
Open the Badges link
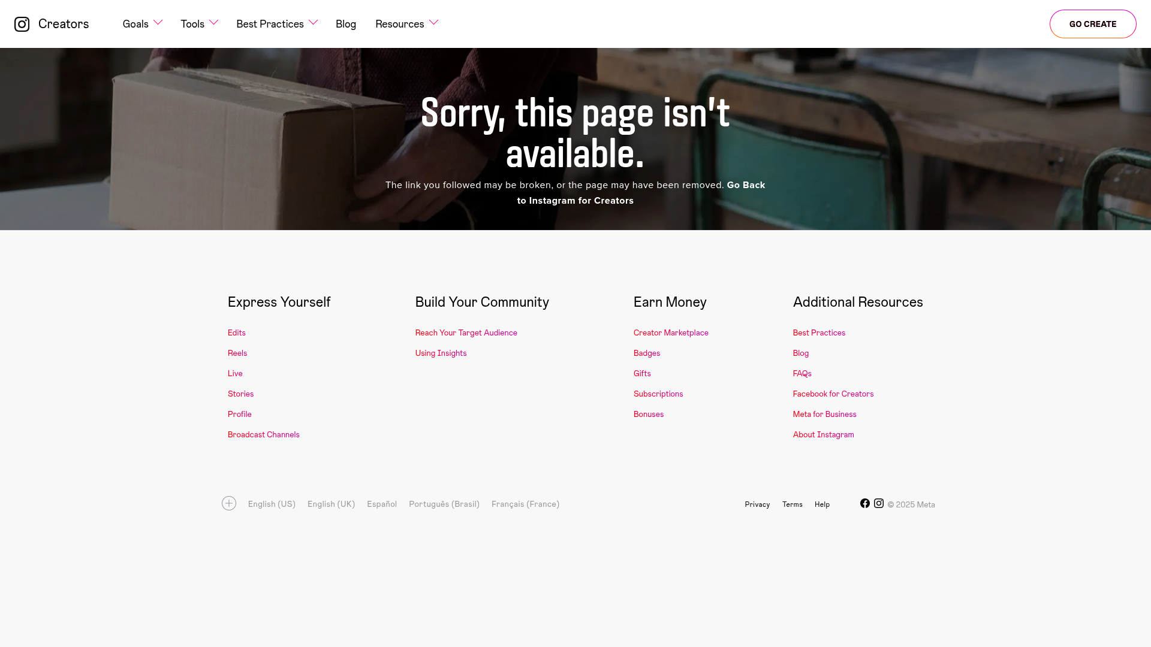647,353
